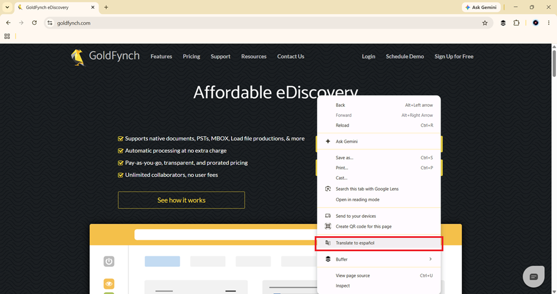557x294 pixels.
Task: Click Sign Up for Free link
Action: click(453, 56)
